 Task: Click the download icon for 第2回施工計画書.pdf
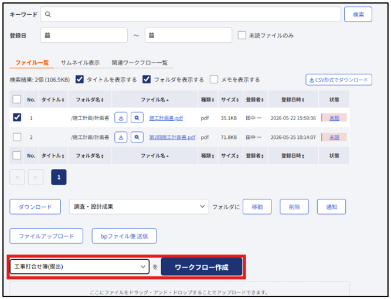click(121, 137)
